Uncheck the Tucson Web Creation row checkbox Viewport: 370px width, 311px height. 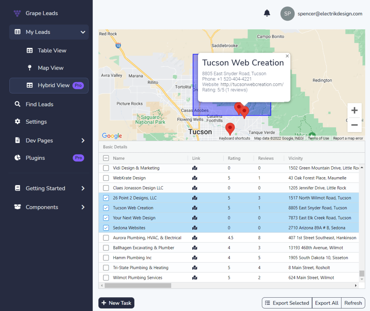point(106,208)
